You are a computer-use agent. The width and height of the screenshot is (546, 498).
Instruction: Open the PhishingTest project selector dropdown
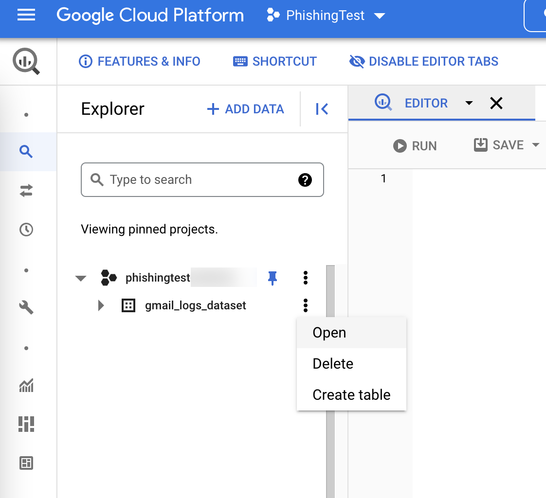pyautogui.click(x=326, y=15)
